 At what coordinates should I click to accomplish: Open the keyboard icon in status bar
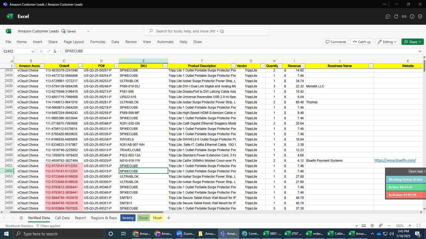point(364,226)
